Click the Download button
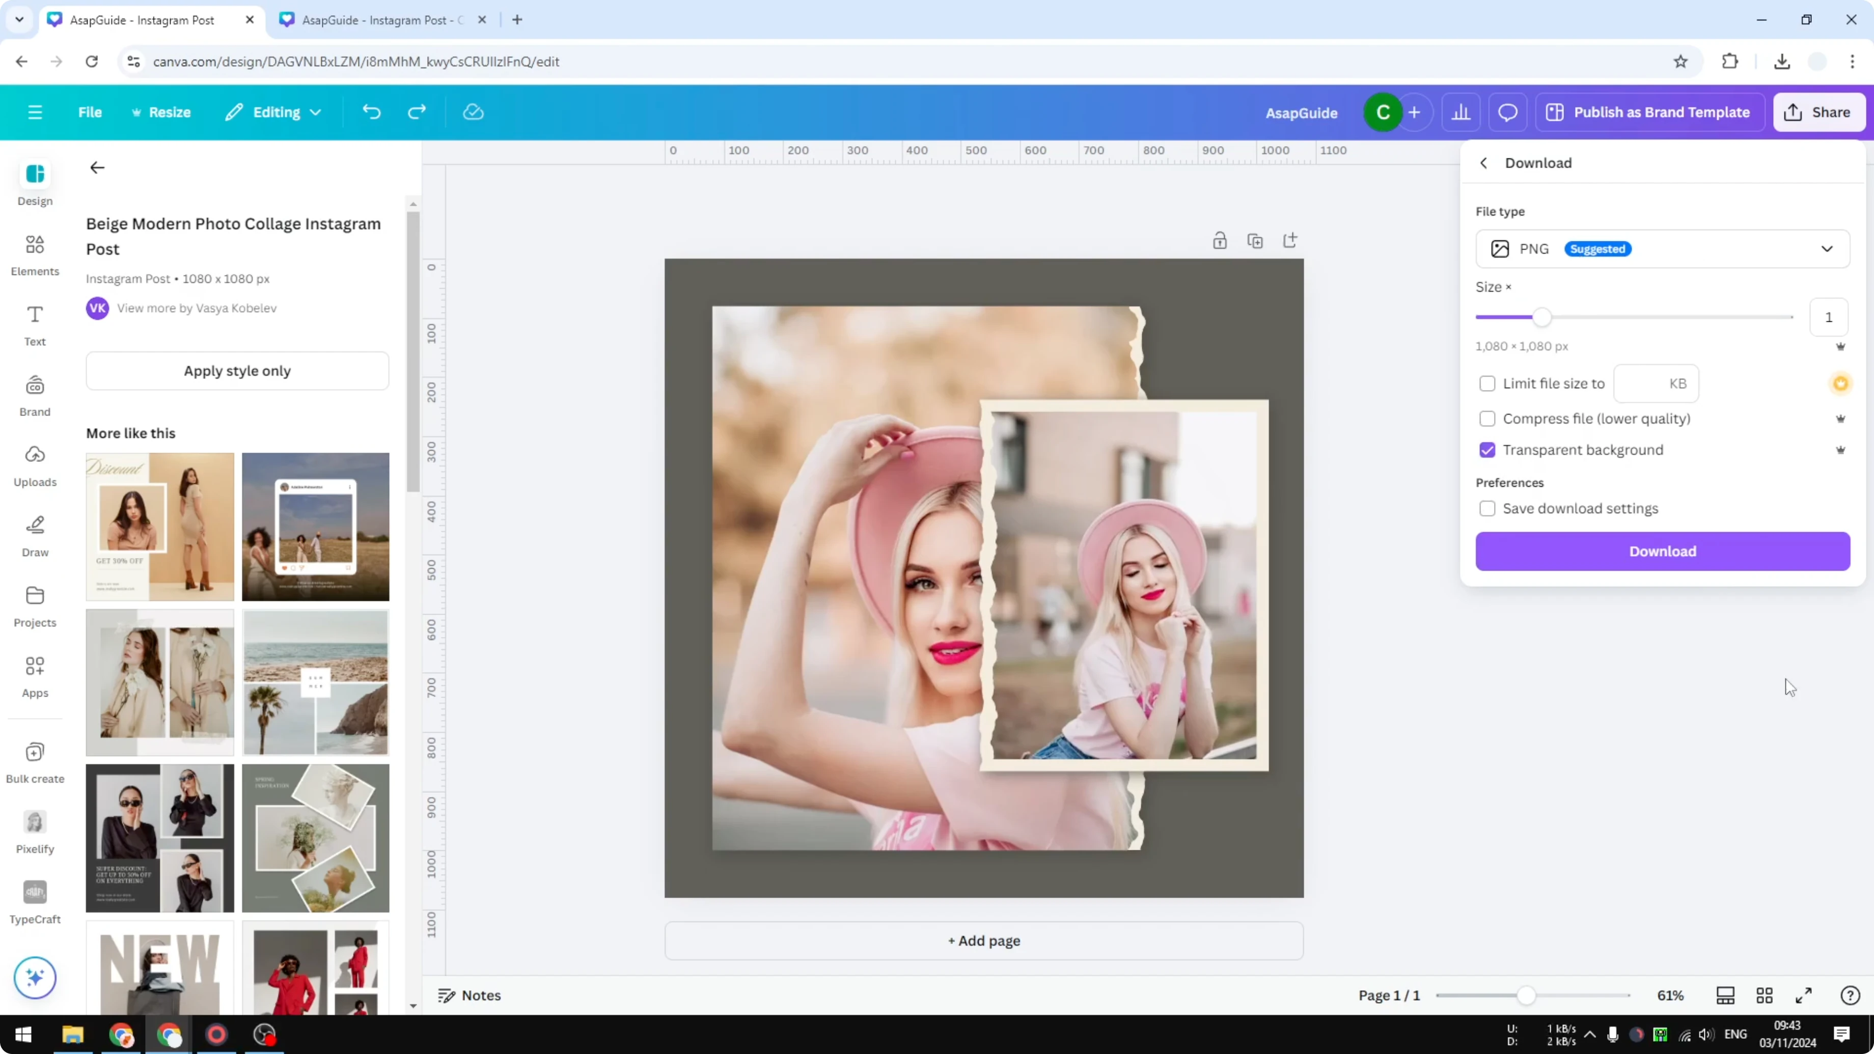The image size is (1874, 1054). click(x=1662, y=551)
